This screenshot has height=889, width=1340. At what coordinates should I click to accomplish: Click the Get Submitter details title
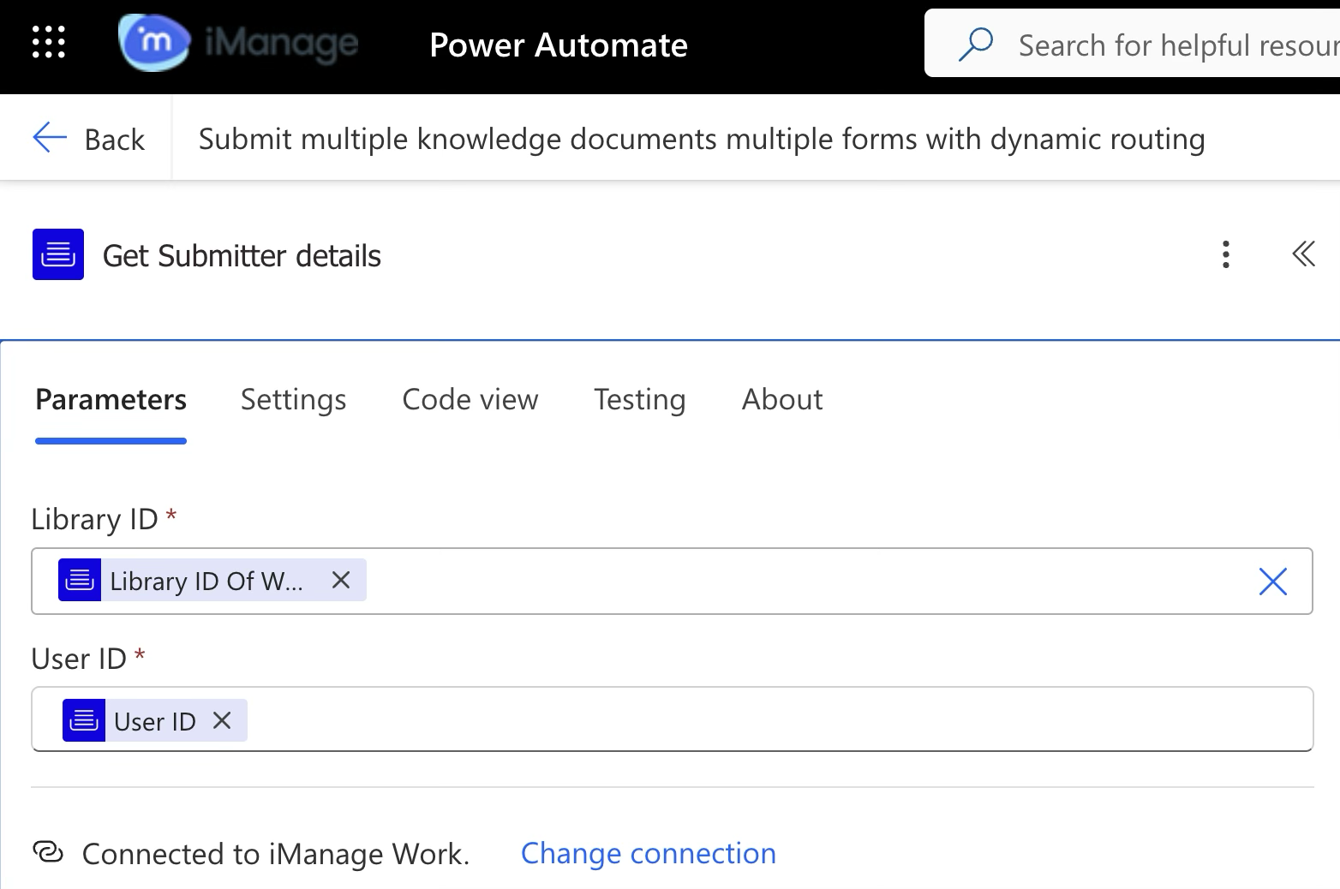coord(242,255)
